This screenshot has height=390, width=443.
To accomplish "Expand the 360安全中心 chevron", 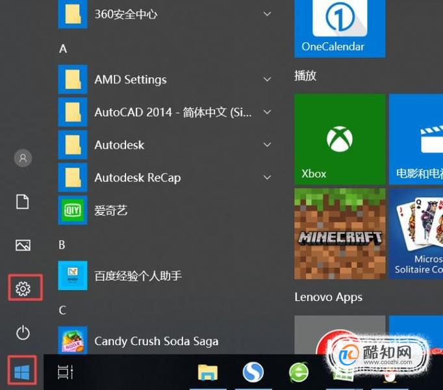I will (x=267, y=14).
